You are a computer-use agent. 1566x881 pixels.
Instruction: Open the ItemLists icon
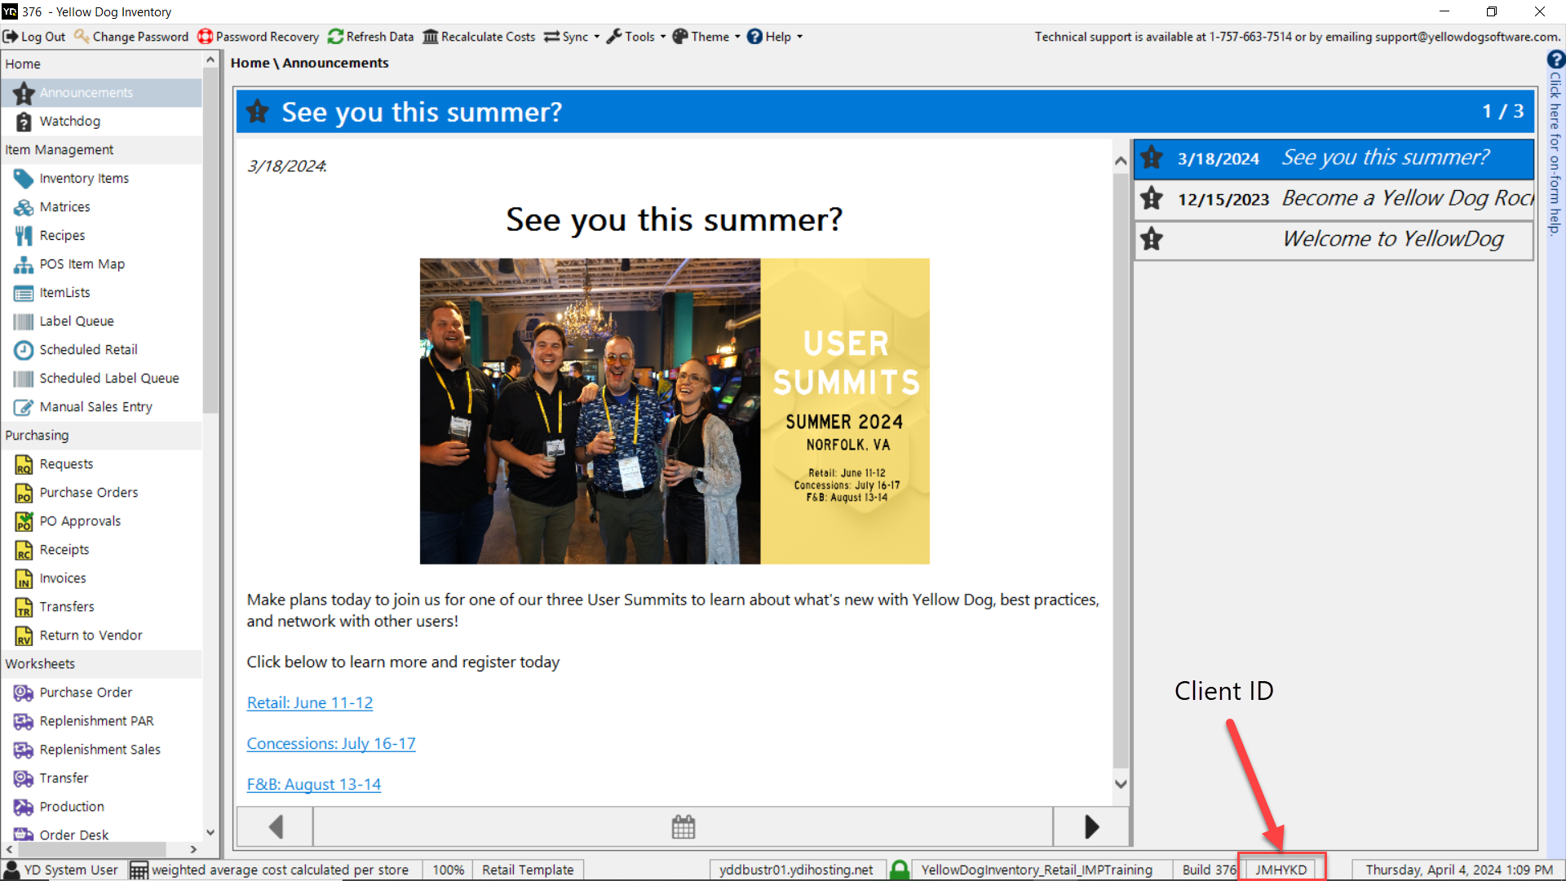pos(24,293)
